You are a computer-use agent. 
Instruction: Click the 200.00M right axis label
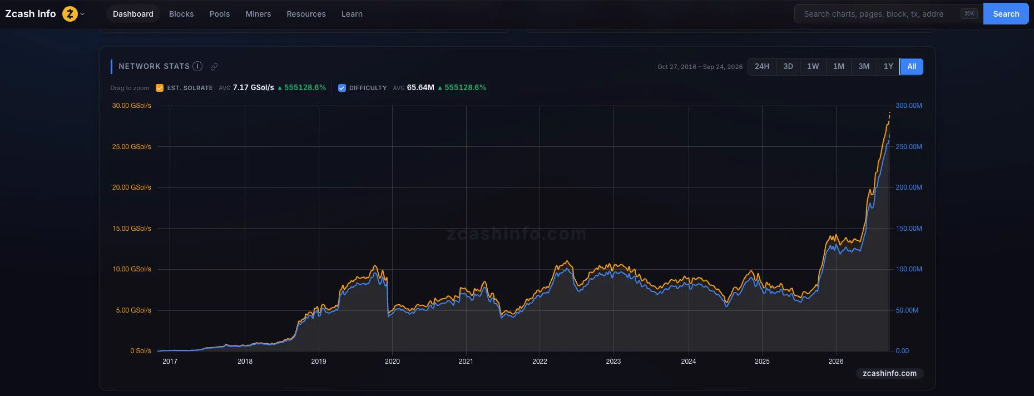point(909,187)
